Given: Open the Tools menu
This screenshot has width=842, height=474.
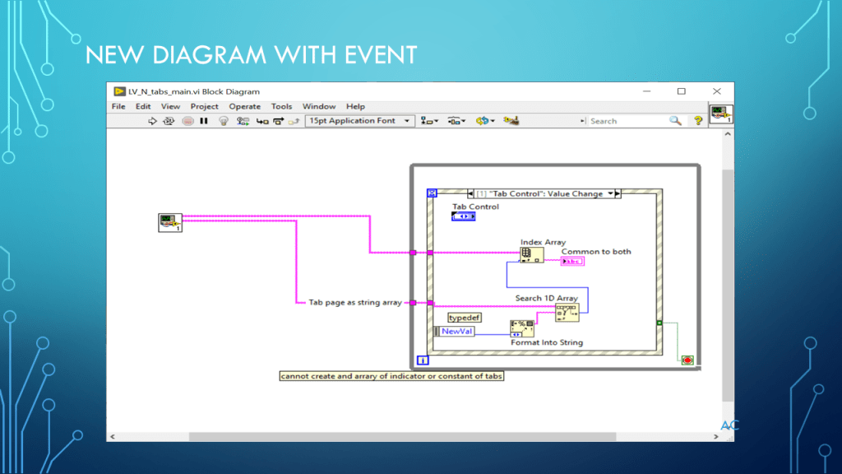Looking at the screenshot, I should (281, 106).
